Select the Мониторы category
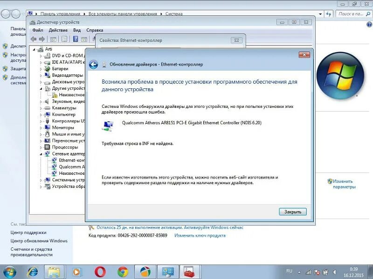Screen dimensions: 373x279 63,127
